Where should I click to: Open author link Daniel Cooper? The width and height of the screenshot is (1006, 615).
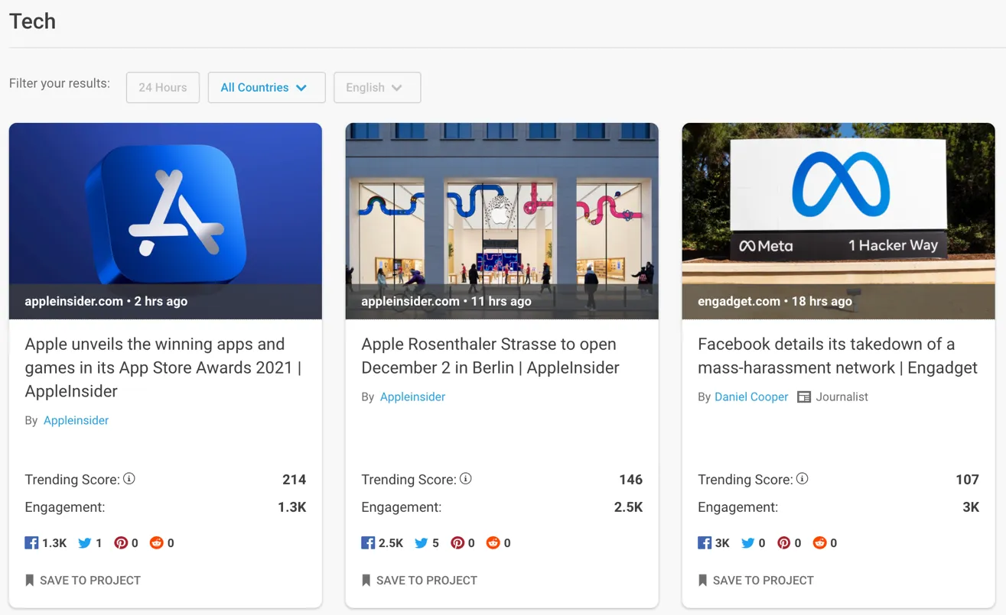(x=750, y=397)
